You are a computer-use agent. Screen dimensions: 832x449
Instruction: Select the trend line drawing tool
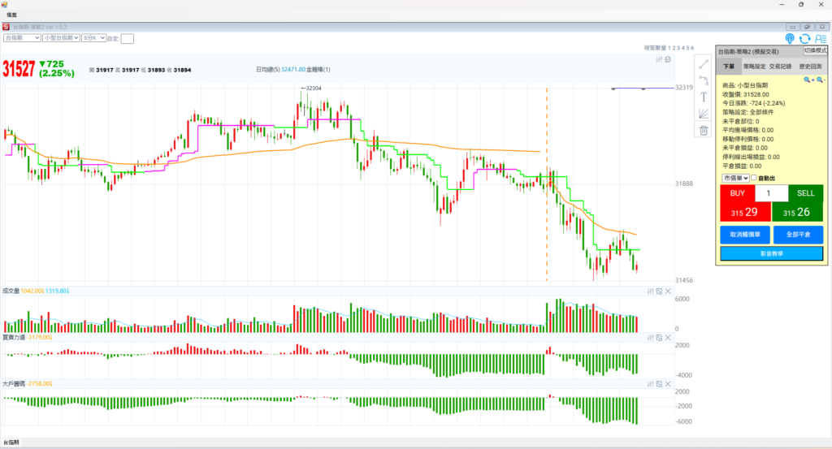704,64
